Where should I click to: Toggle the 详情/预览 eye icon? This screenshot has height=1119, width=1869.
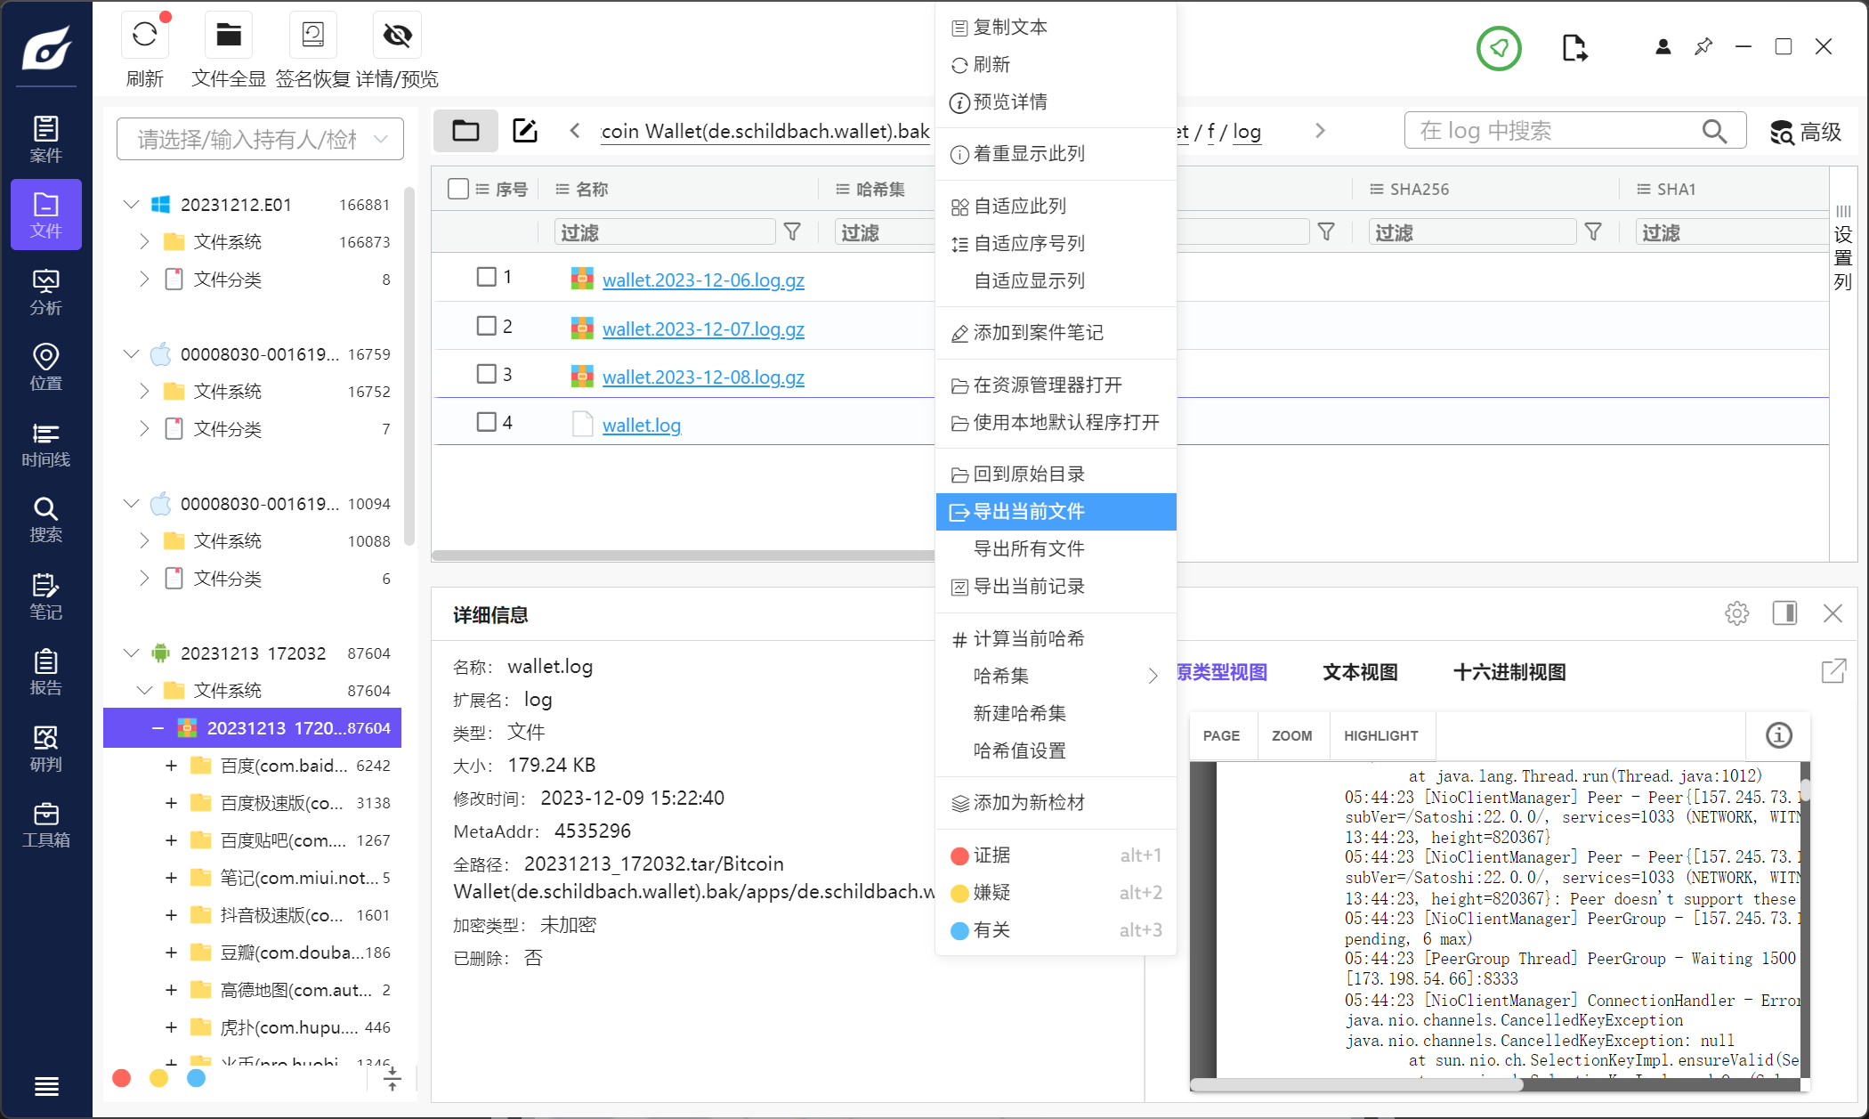coord(397,36)
